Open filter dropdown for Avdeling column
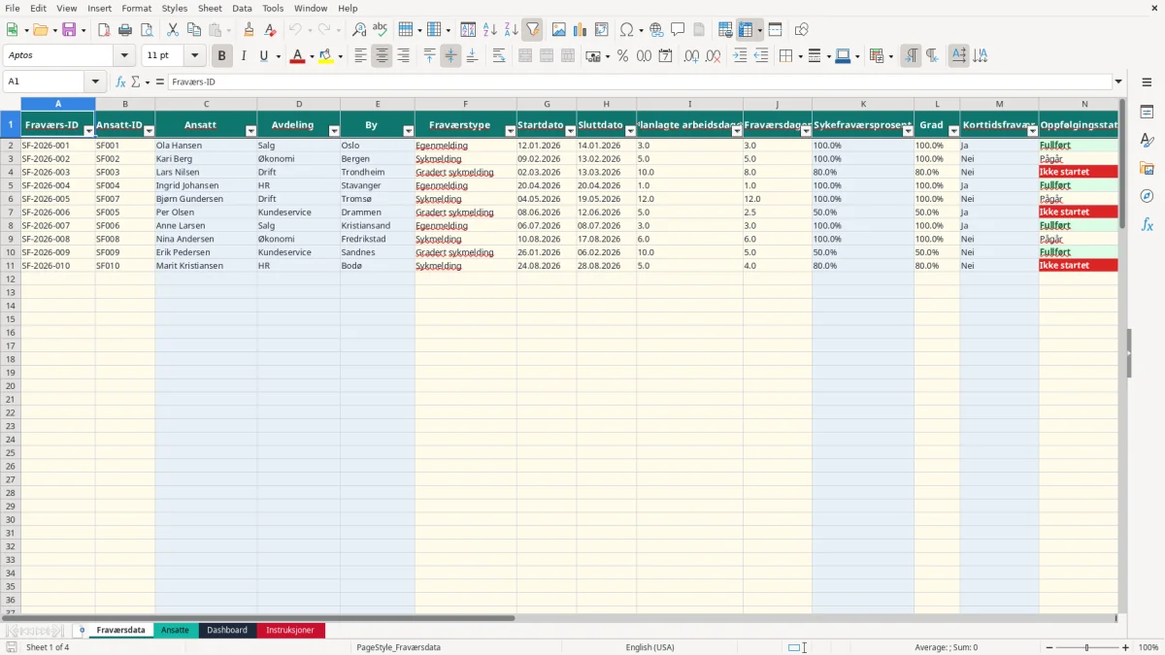The height and width of the screenshot is (655, 1165). (x=334, y=131)
